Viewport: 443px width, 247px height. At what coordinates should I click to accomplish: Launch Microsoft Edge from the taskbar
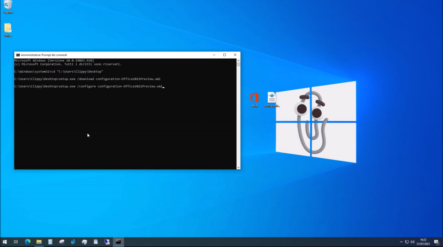pyautogui.click(x=28, y=242)
